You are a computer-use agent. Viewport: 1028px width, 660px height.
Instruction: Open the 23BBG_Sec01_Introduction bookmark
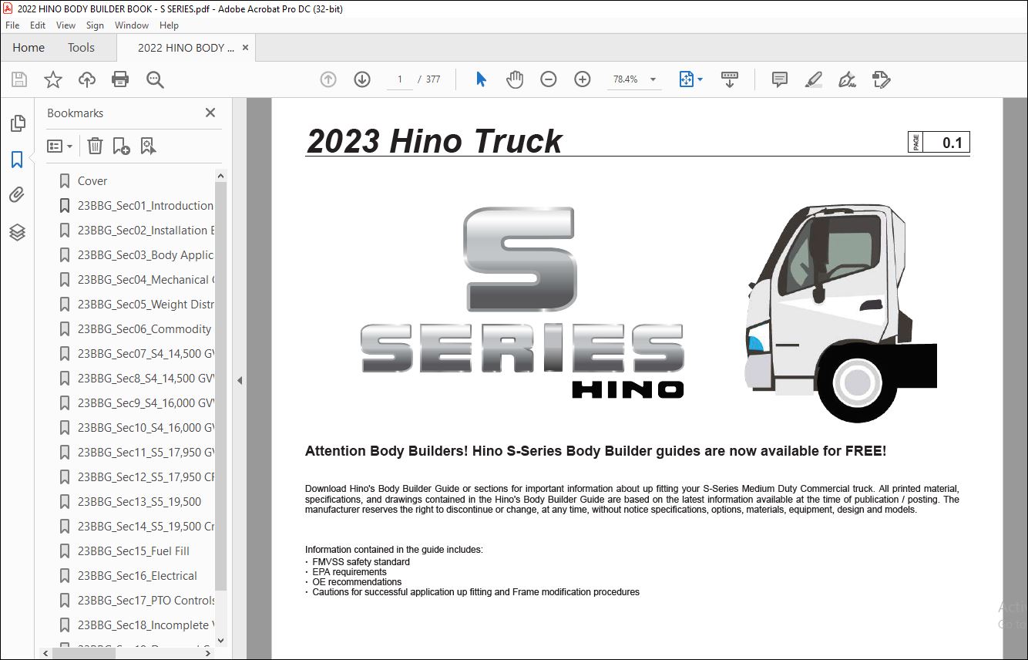point(145,206)
